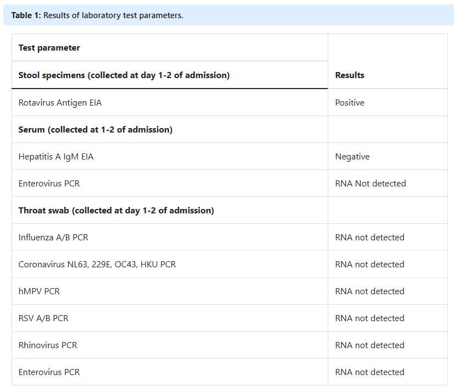Click the Coronavirus NL63, 229E, OC43, HKU PCR cell
This screenshot has height=391, width=454.
(x=97, y=265)
